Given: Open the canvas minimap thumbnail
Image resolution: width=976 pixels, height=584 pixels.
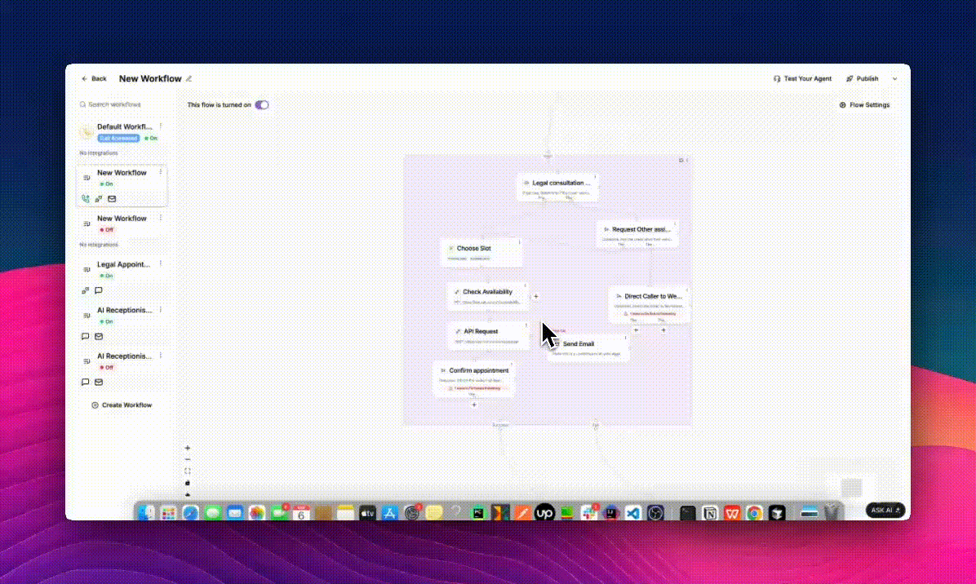Looking at the screenshot, I should tap(851, 488).
